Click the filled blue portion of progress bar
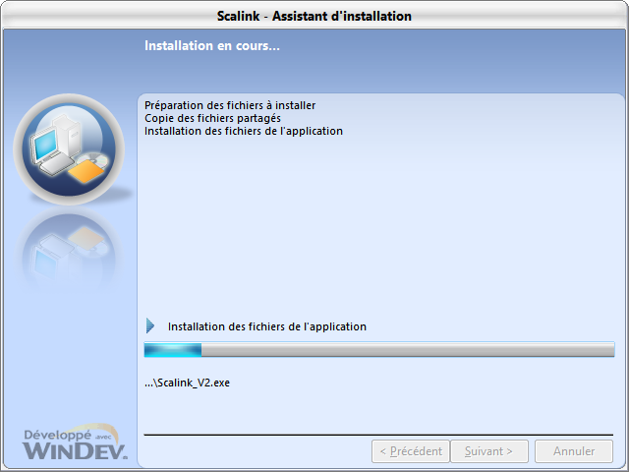The height and width of the screenshot is (472, 629). pyautogui.click(x=173, y=350)
